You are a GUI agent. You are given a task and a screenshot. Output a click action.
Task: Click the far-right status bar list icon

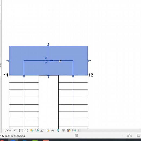click(139, 136)
